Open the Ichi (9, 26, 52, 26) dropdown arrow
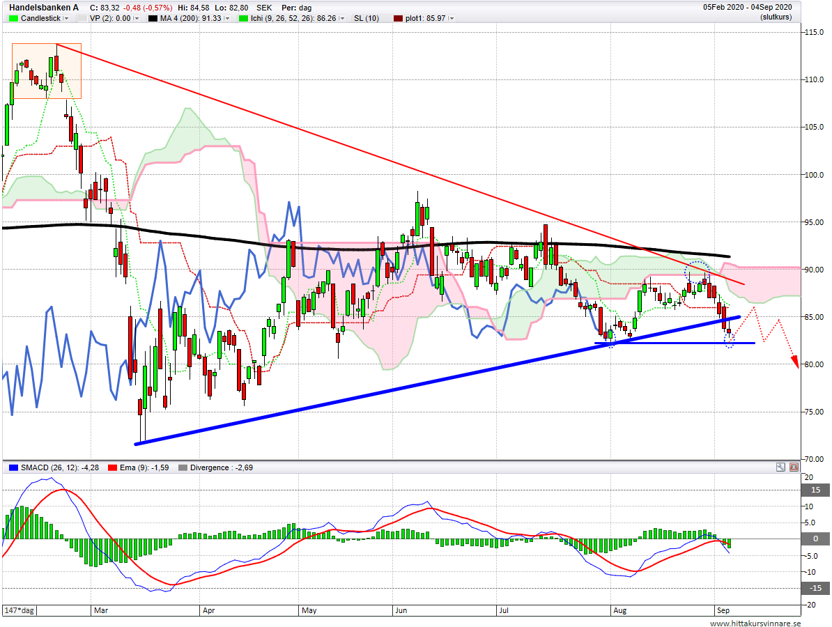This screenshot has height=627, width=832. pos(341,18)
